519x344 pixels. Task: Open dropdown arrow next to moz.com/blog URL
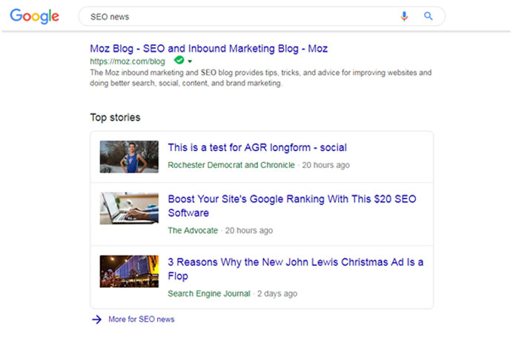[190, 61]
